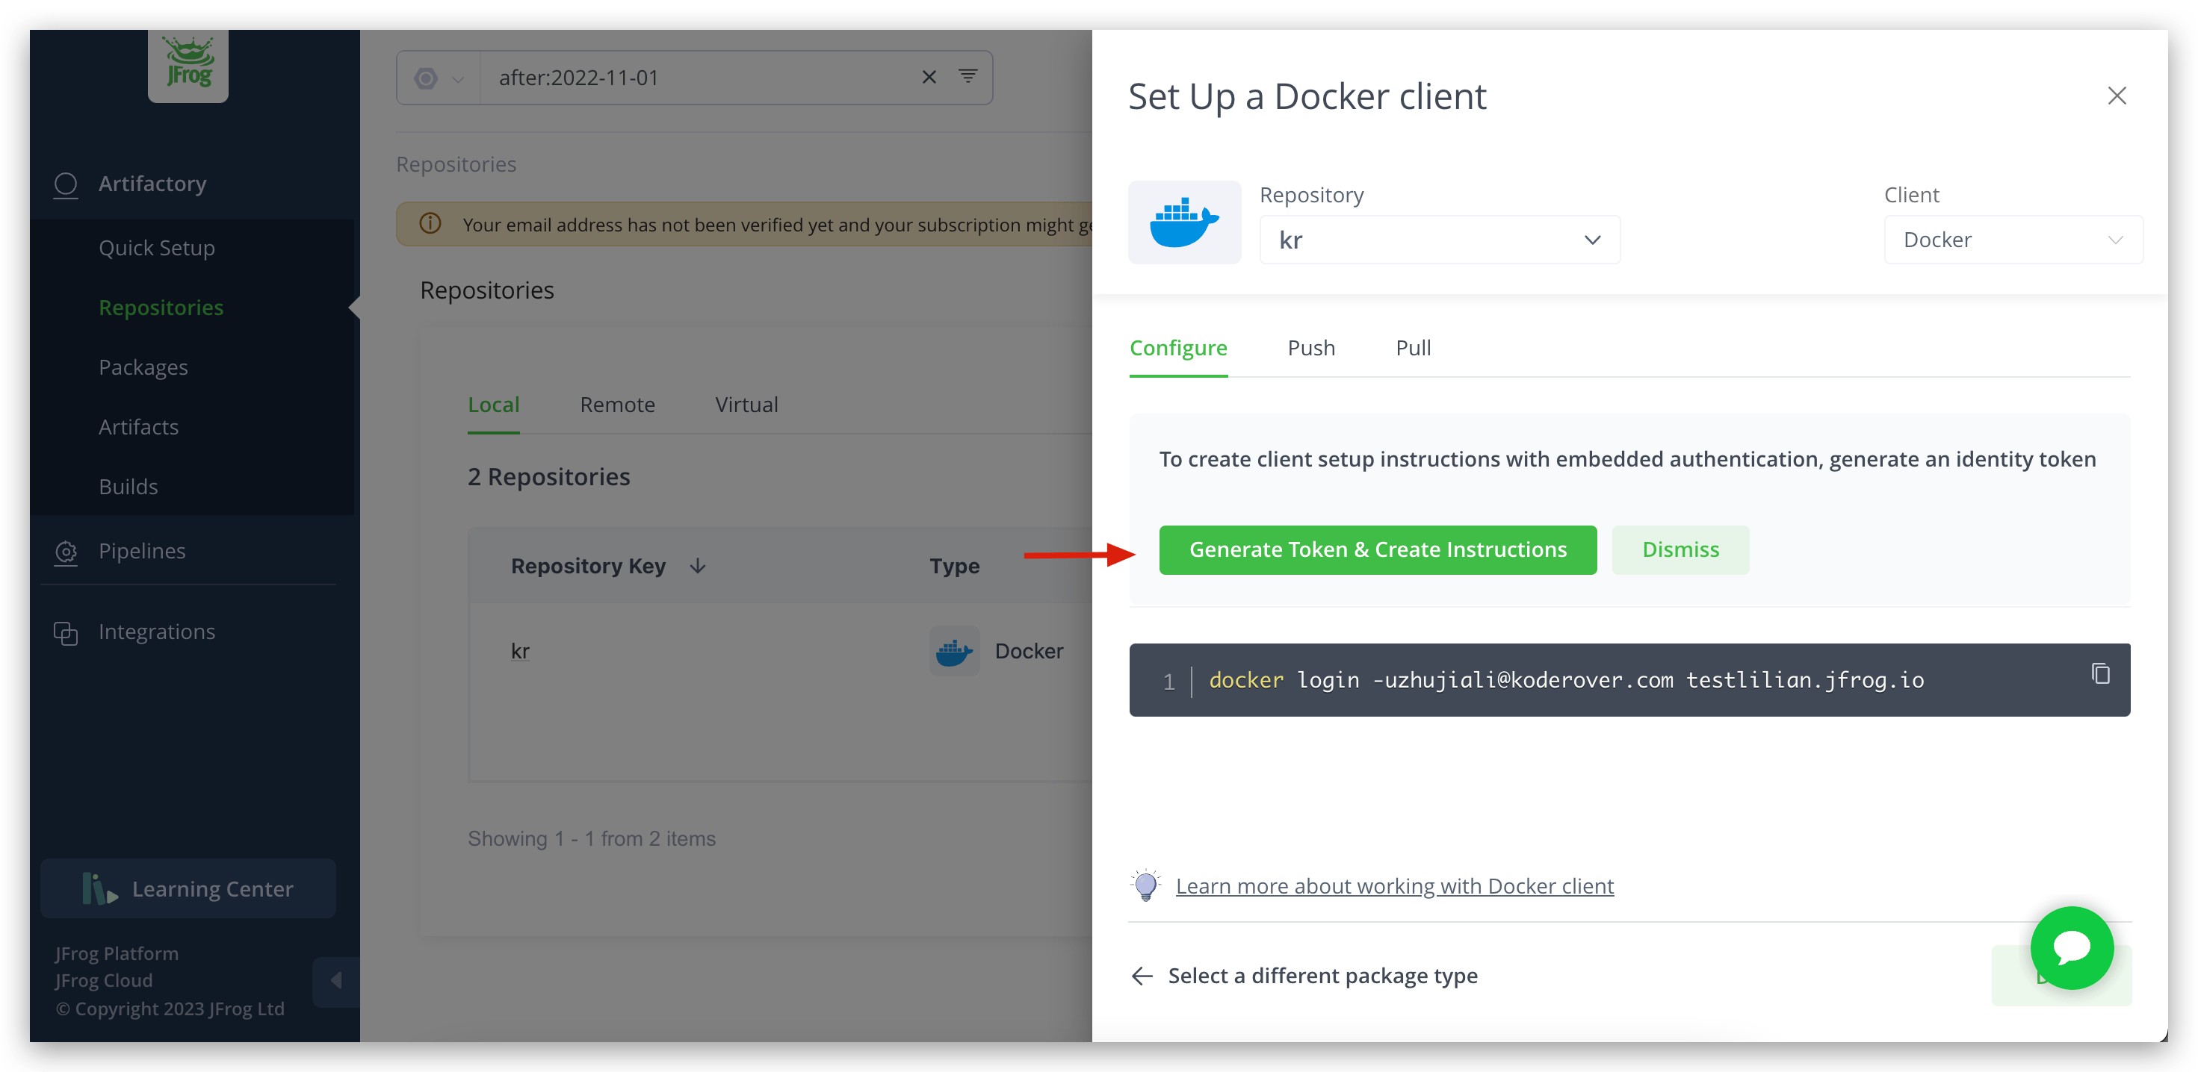Expand the Client Docker dropdown

(x=2012, y=240)
